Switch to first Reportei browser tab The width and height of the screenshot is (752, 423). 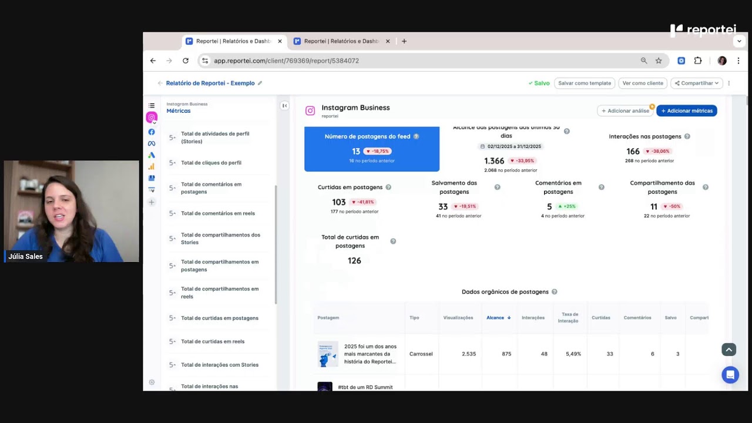(233, 41)
